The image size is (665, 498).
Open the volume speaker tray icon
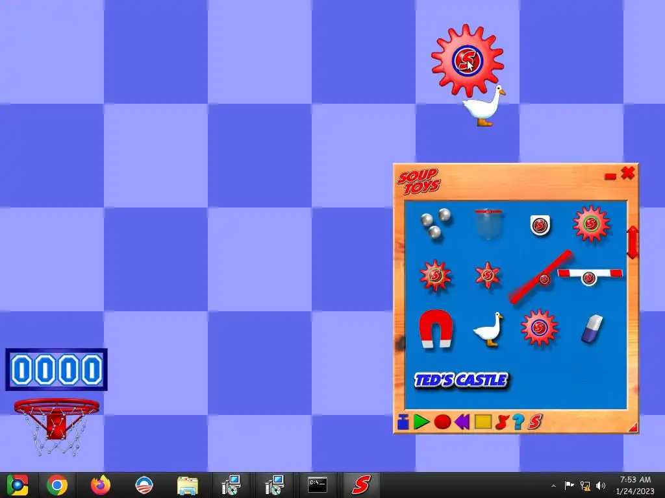click(601, 486)
